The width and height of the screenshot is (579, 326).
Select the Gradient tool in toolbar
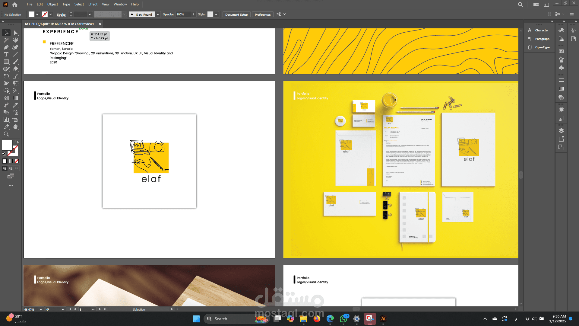(16, 98)
